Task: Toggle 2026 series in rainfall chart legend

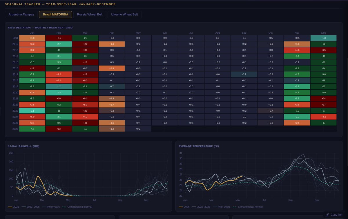Action: point(14,207)
